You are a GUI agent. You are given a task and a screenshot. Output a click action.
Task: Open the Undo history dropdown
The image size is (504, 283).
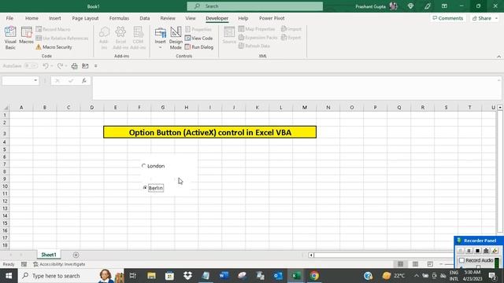[x=51, y=66]
